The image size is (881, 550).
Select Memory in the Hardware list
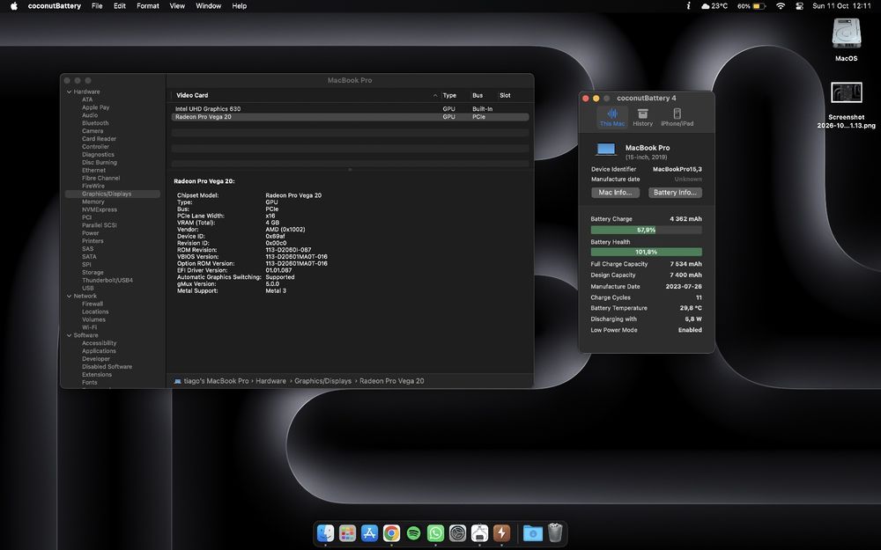[x=93, y=202]
